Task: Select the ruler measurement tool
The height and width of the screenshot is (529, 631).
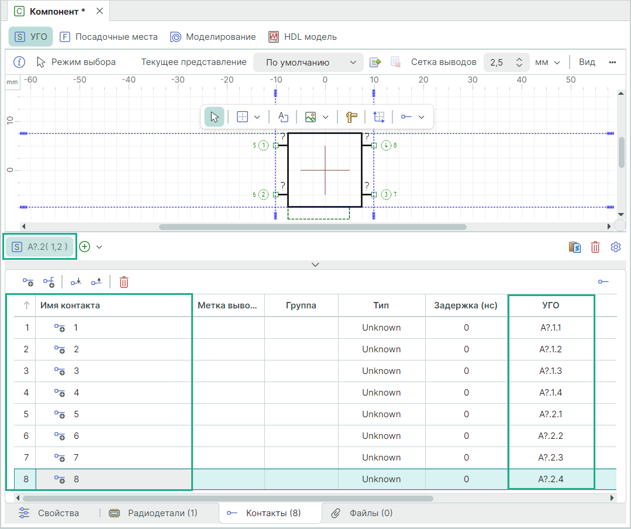Action: pyautogui.click(x=351, y=116)
